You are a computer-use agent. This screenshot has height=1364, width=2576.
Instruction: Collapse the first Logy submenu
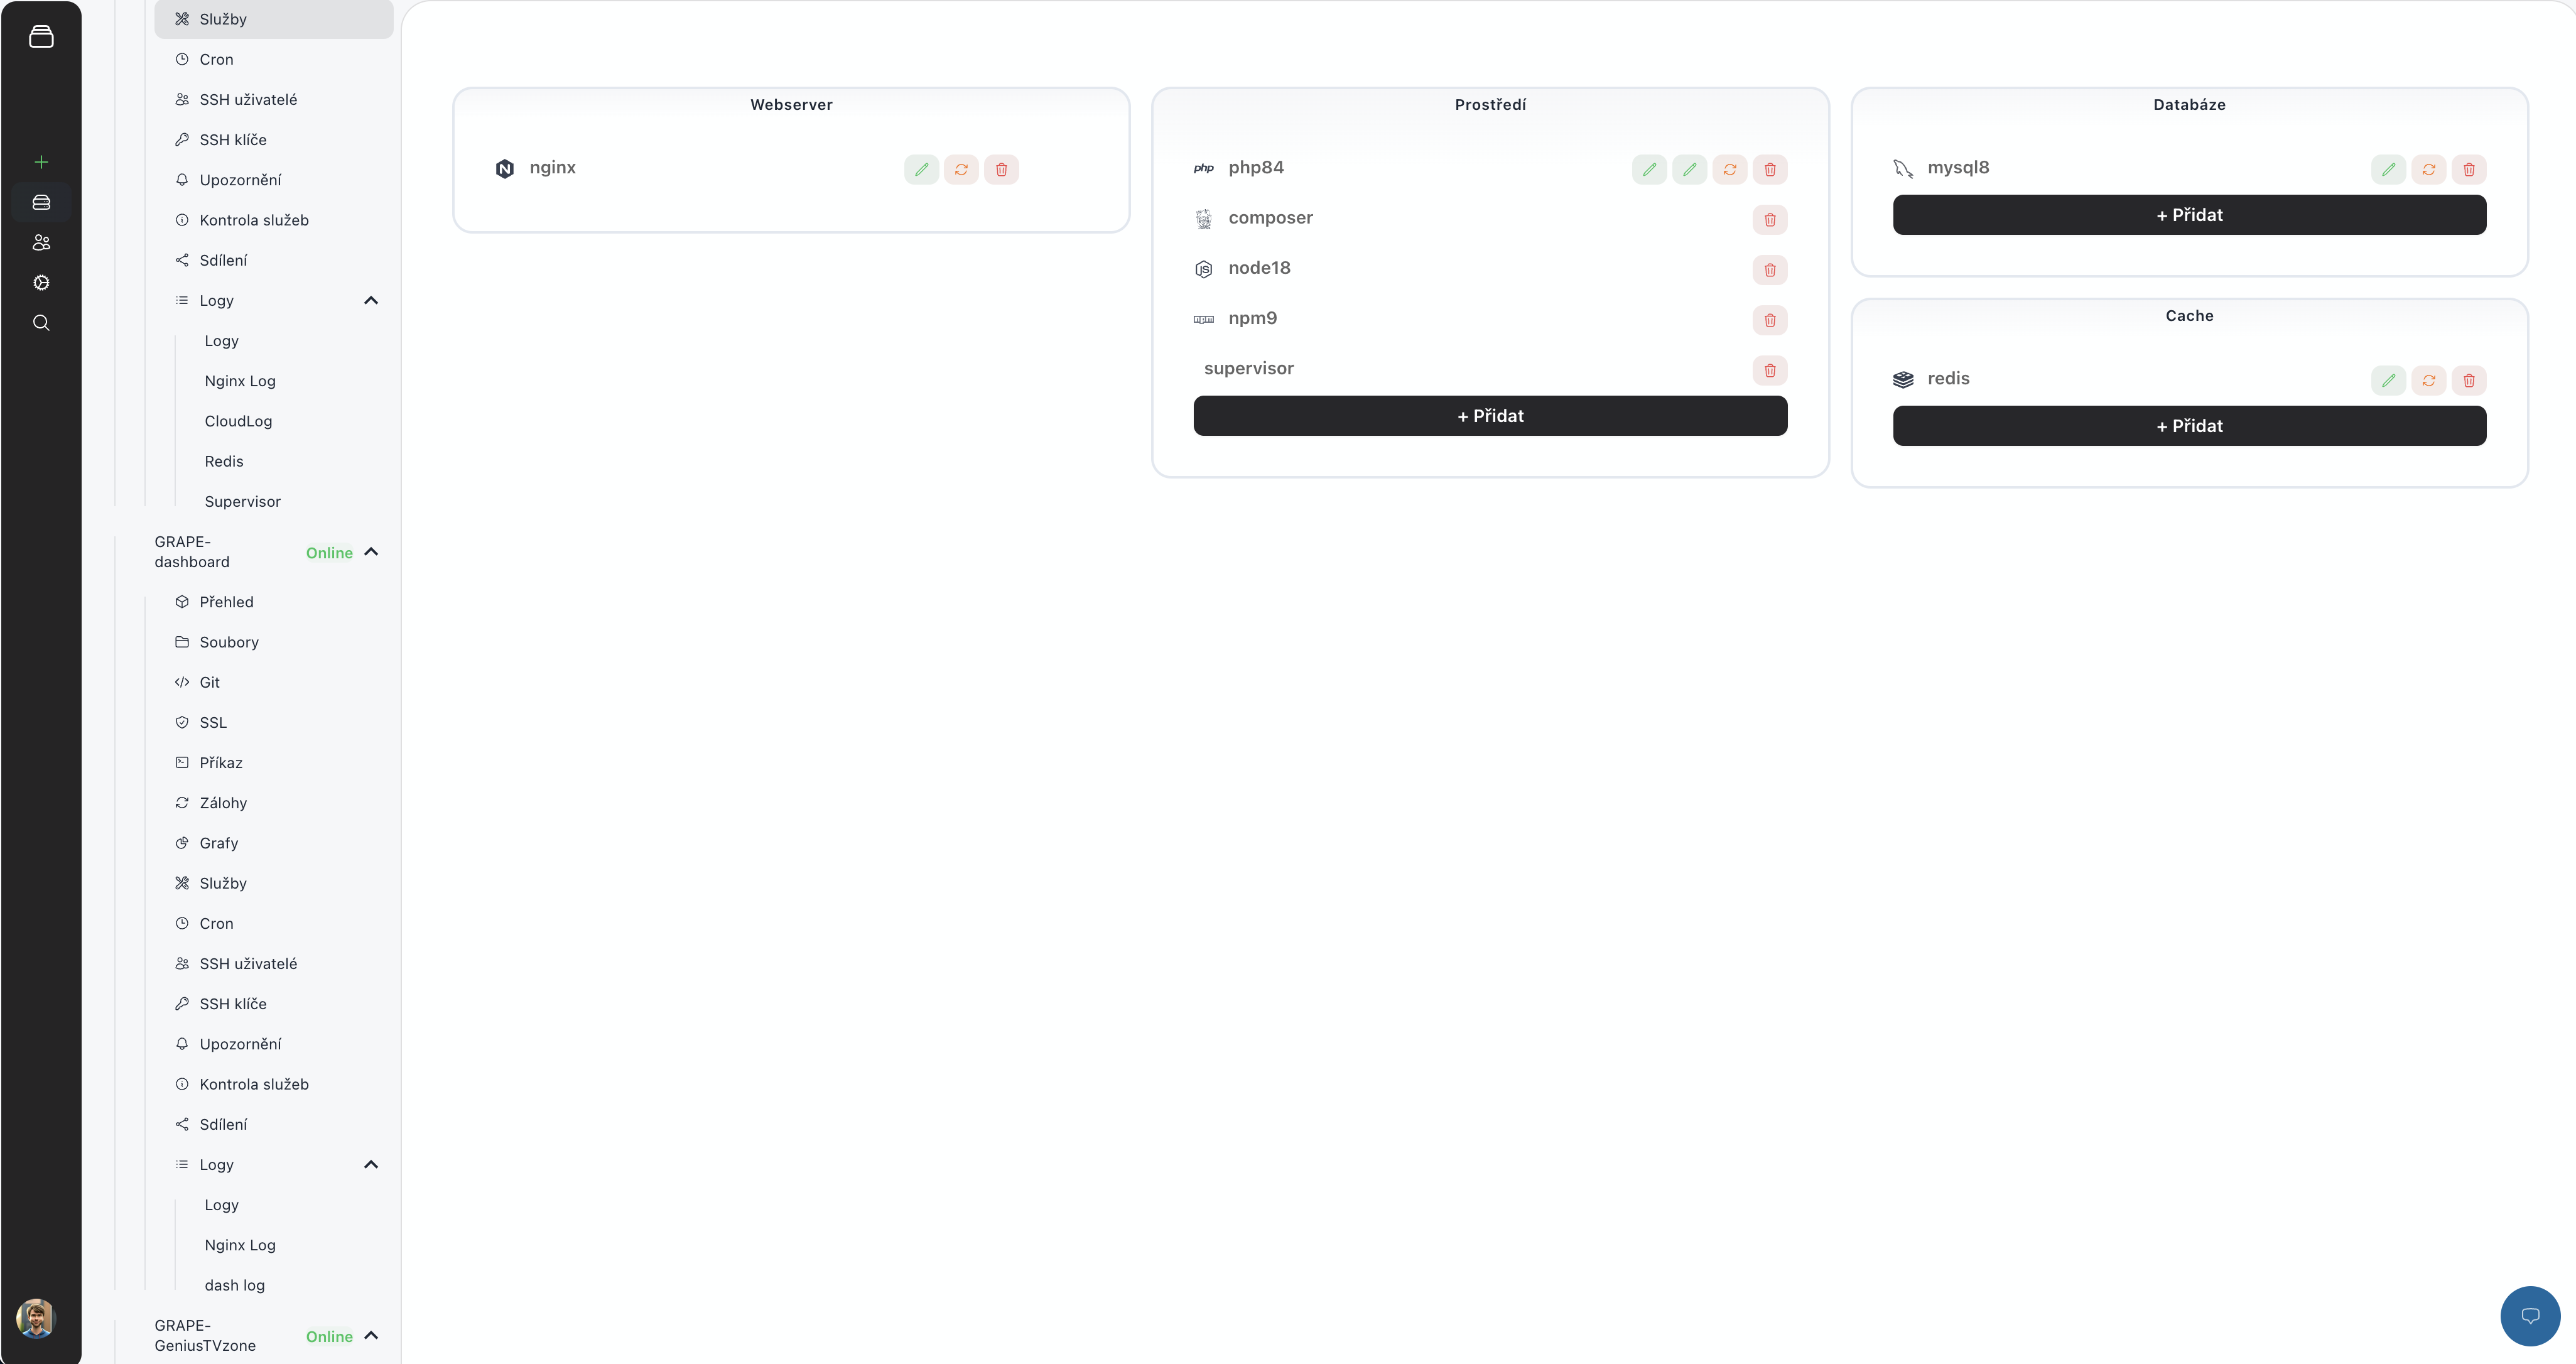pyautogui.click(x=371, y=300)
